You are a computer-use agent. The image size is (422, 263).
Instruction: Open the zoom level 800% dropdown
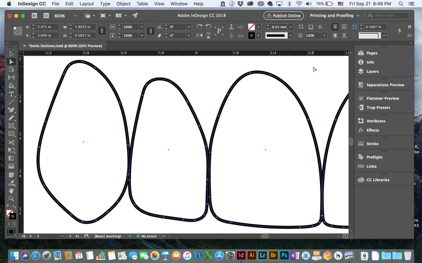click(75, 16)
